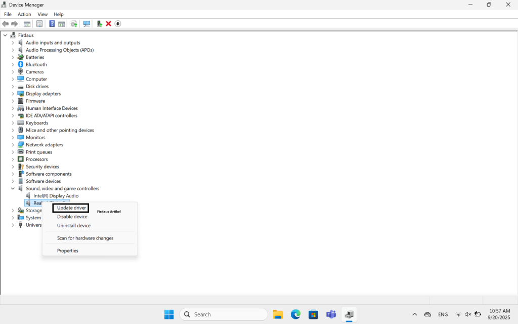The image size is (518, 324).
Task: Expand IDE ATA/ATAPI controllers
Action: [x=13, y=115]
